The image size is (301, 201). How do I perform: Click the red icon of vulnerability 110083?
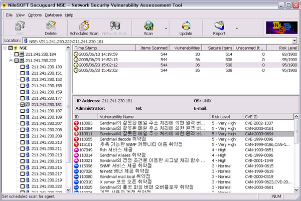(77, 123)
